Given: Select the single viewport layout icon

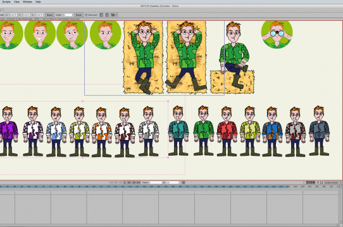Looking at the screenshot, I should click(304, 182).
